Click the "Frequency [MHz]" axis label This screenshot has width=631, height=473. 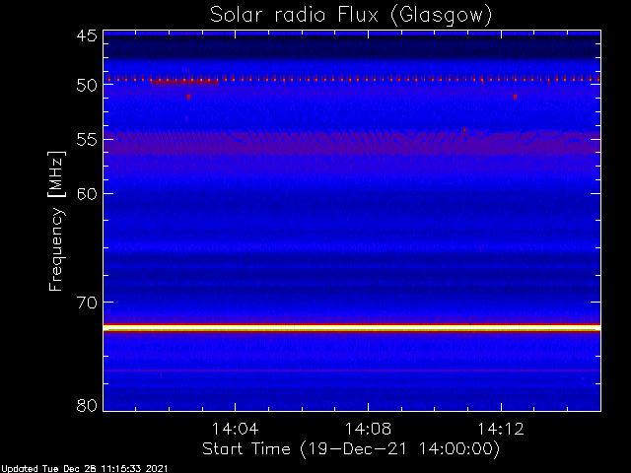pyautogui.click(x=56, y=221)
